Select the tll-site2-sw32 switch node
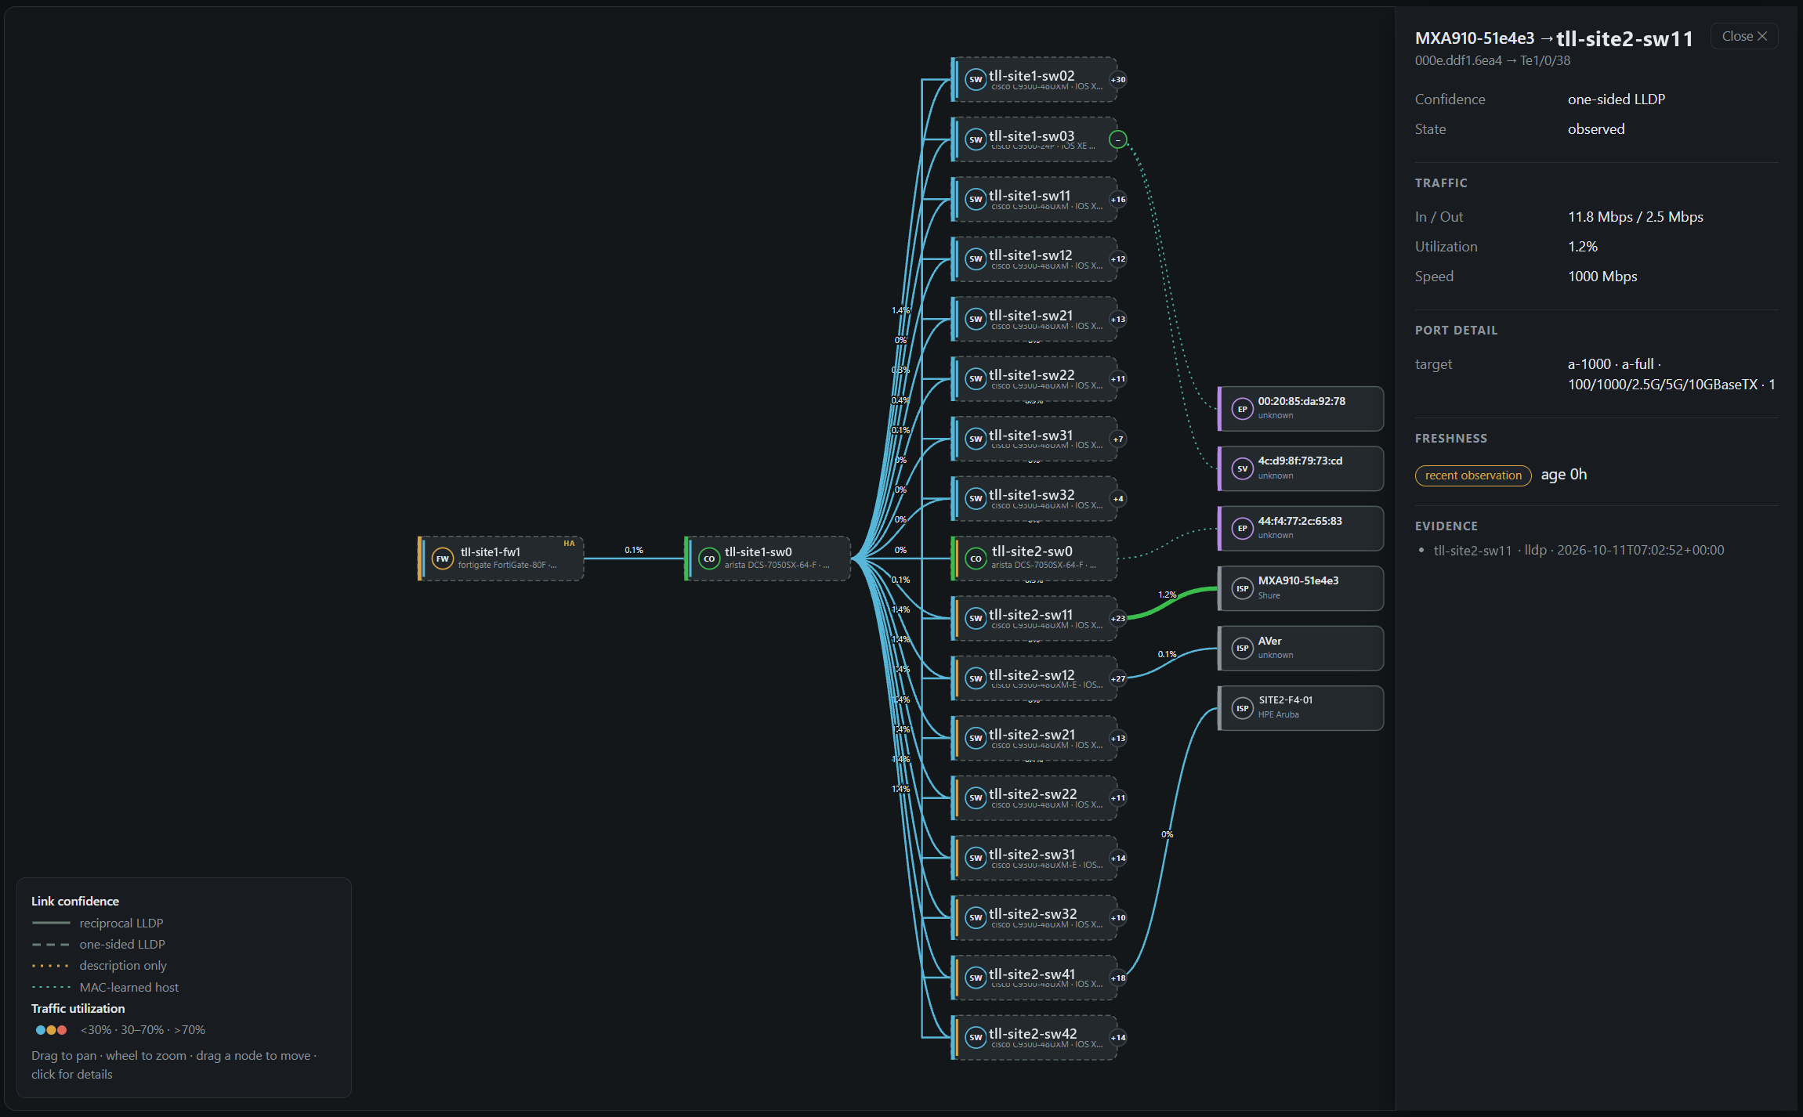Screen dimensions: 1803x1117 point(1034,918)
